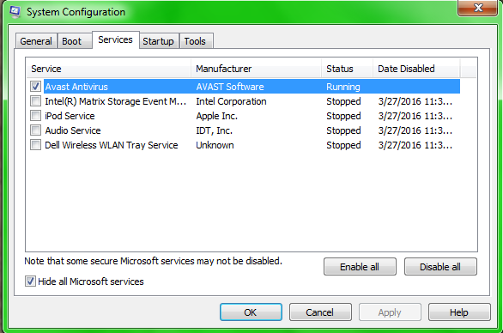Viewport: 503px width, 333px height.
Task: Click the Disable all button
Action: pyautogui.click(x=440, y=267)
